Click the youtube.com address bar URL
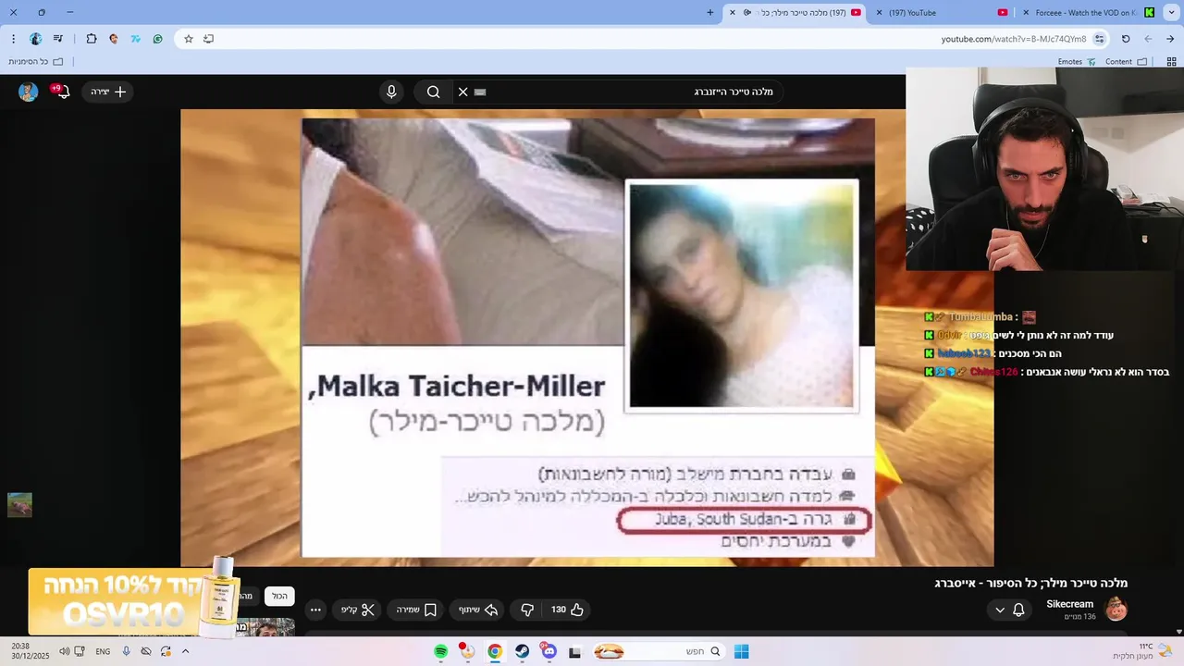Image resolution: width=1184 pixels, height=666 pixels. (1013, 39)
